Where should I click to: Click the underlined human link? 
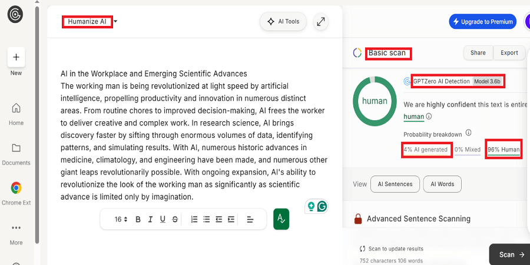point(414,117)
